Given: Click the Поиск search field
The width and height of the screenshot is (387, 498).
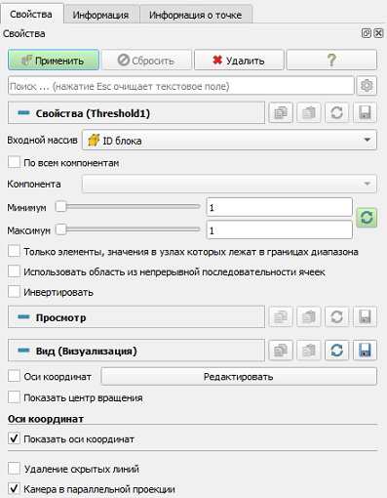Looking at the screenshot, I should coord(181,86).
